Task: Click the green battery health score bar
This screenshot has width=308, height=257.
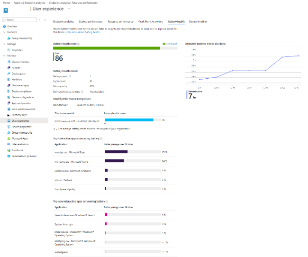Action: tap(107, 48)
